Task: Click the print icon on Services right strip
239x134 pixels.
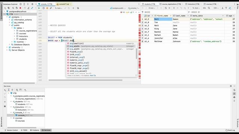Action: pyautogui.click(x=234, y=97)
